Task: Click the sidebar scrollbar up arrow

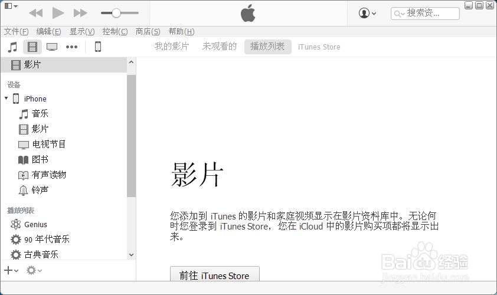Action: click(x=131, y=62)
